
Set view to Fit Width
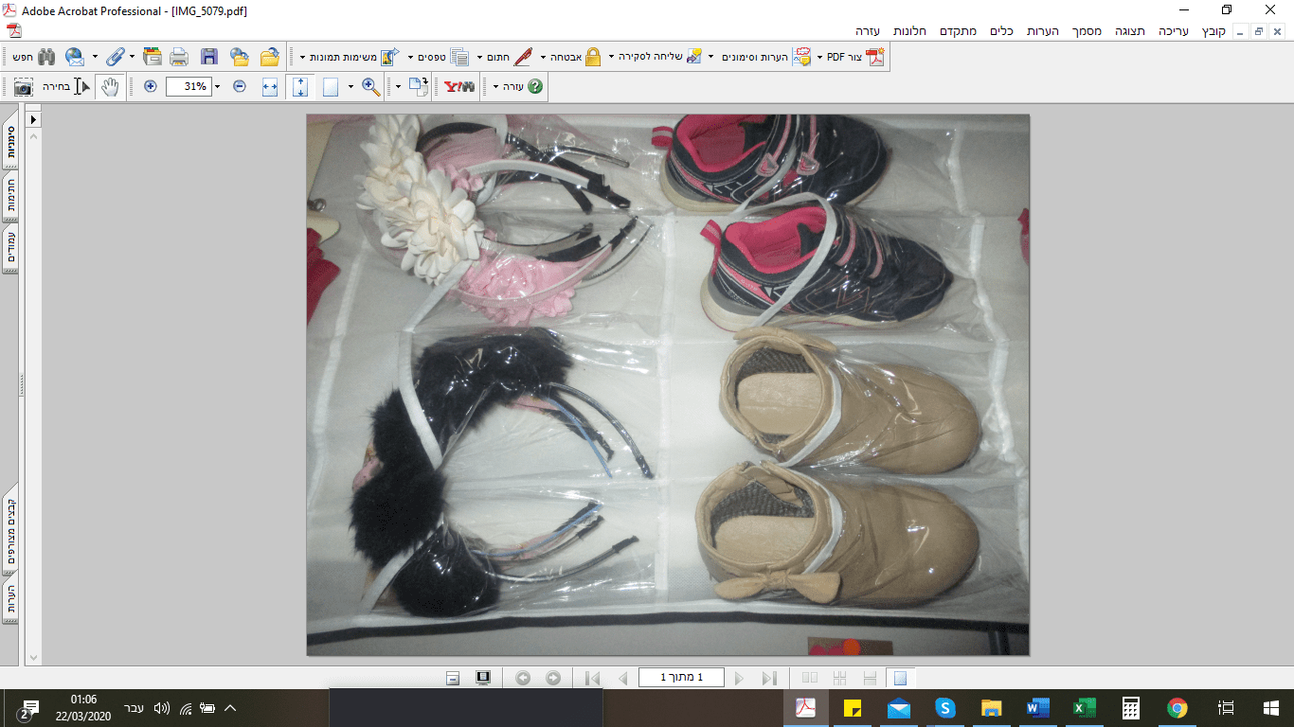point(269,87)
